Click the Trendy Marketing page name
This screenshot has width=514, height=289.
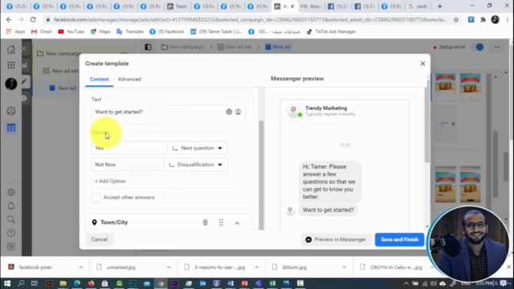(326, 108)
